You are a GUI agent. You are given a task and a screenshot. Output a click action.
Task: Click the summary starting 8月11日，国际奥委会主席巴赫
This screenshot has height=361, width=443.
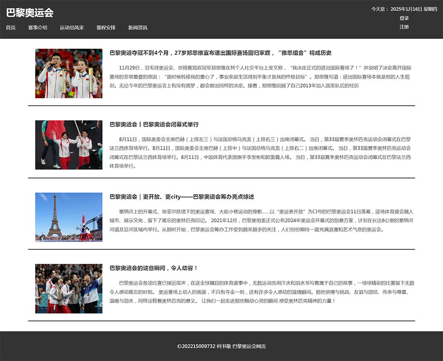point(260,153)
